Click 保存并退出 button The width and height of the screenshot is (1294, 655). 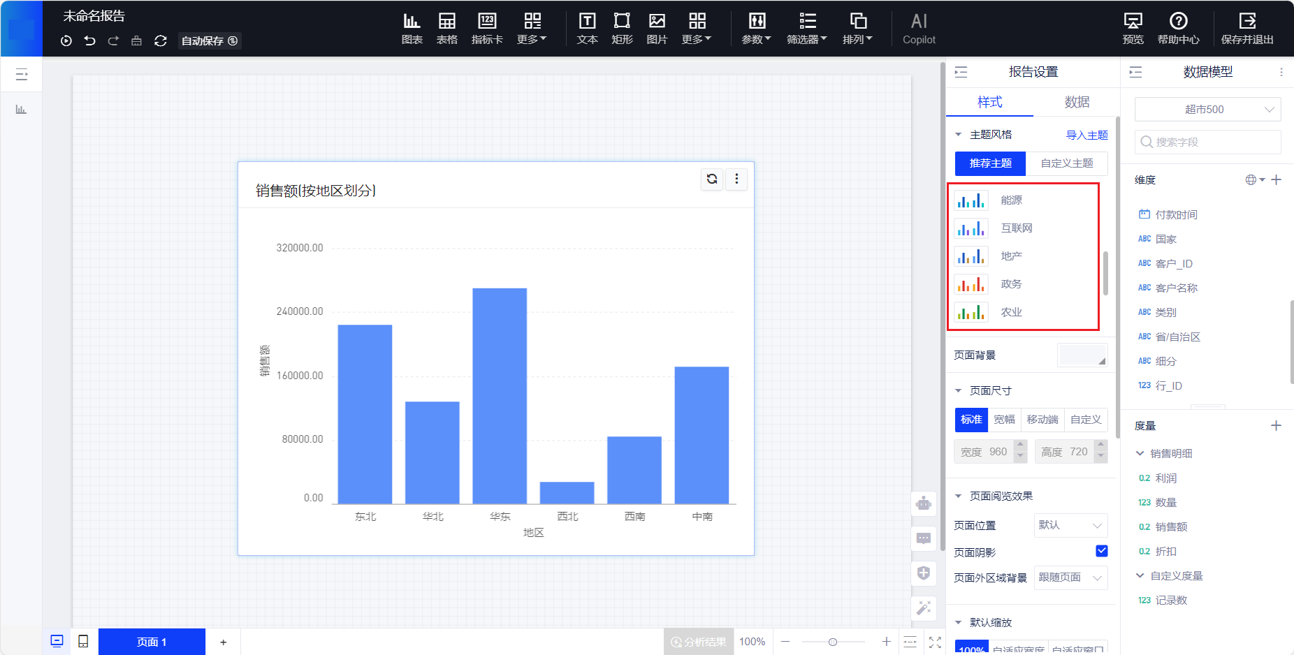1246,29
